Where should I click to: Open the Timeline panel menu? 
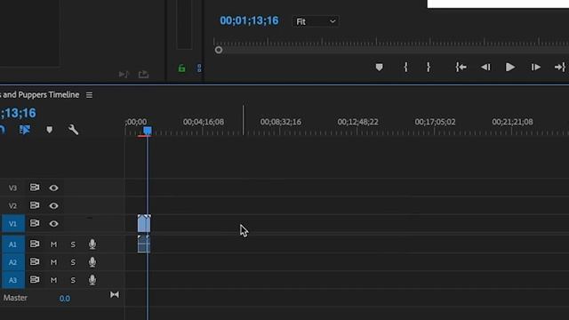pyautogui.click(x=89, y=95)
